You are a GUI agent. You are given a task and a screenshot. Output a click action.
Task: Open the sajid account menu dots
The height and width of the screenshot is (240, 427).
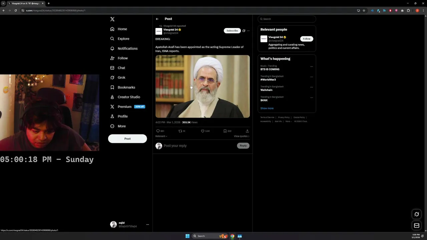(x=147, y=225)
